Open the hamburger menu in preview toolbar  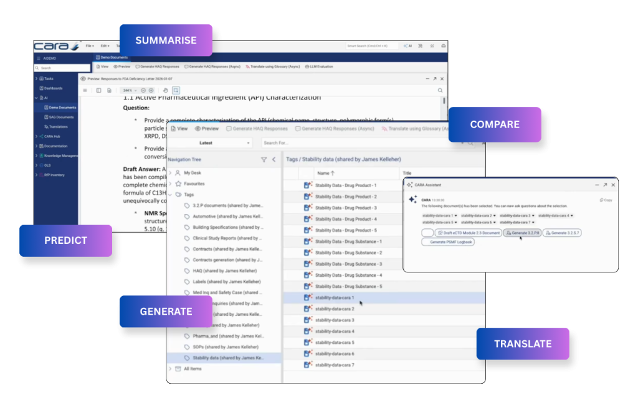pos(85,90)
